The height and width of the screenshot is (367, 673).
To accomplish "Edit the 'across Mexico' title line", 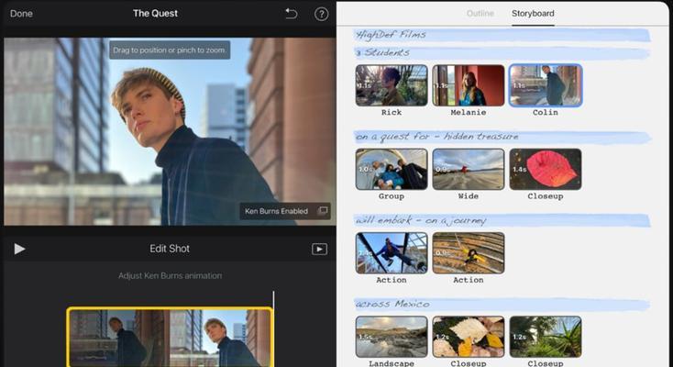I will [x=502, y=305].
